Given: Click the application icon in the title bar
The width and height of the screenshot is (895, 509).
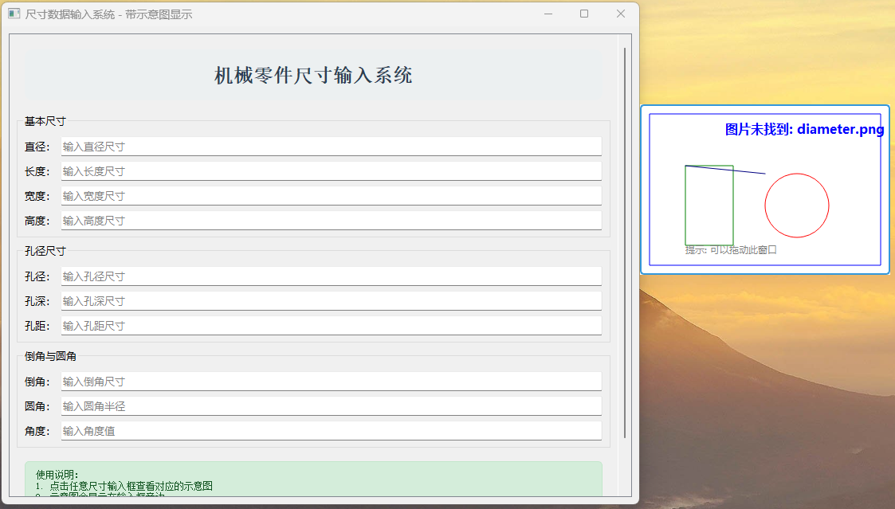Looking at the screenshot, I should coord(14,14).
